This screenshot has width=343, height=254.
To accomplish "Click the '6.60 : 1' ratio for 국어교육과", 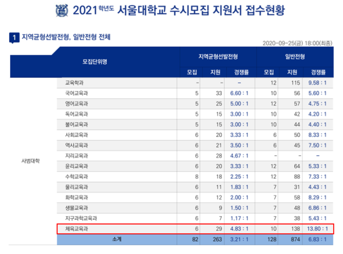I will tap(239, 93).
